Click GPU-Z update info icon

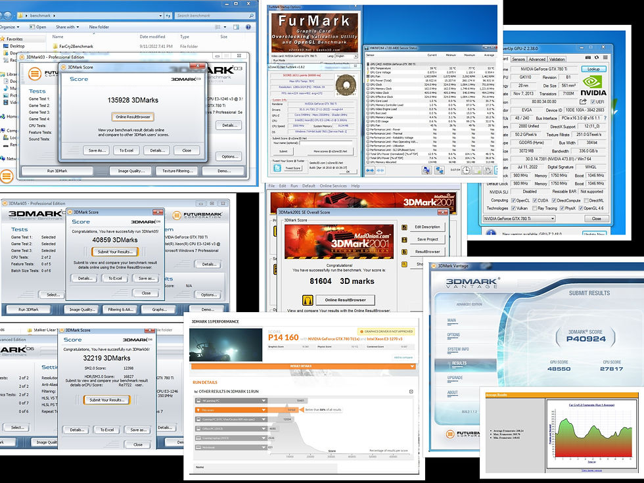pos(491,233)
